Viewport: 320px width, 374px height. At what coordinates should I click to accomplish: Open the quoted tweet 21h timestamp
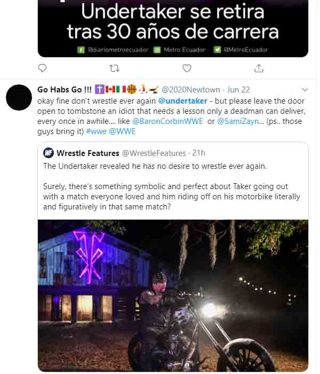pyautogui.click(x=198, y=153)
